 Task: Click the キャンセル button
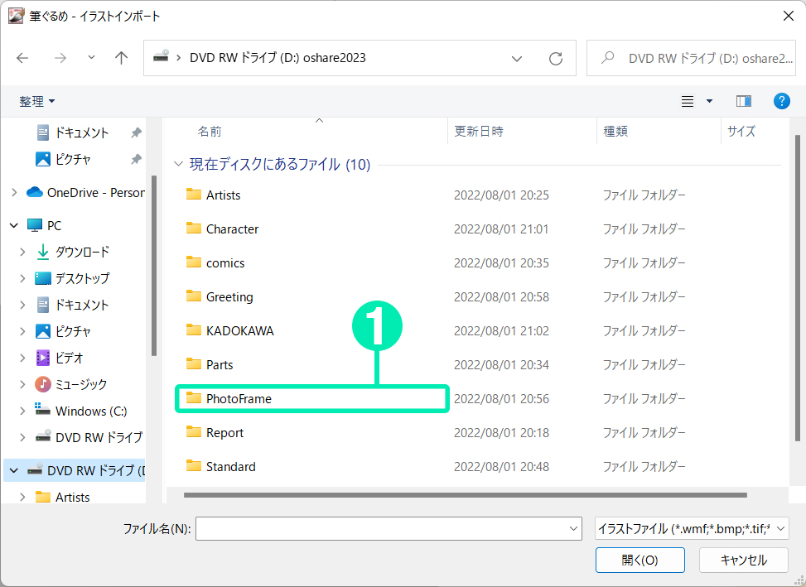point(743,561)
